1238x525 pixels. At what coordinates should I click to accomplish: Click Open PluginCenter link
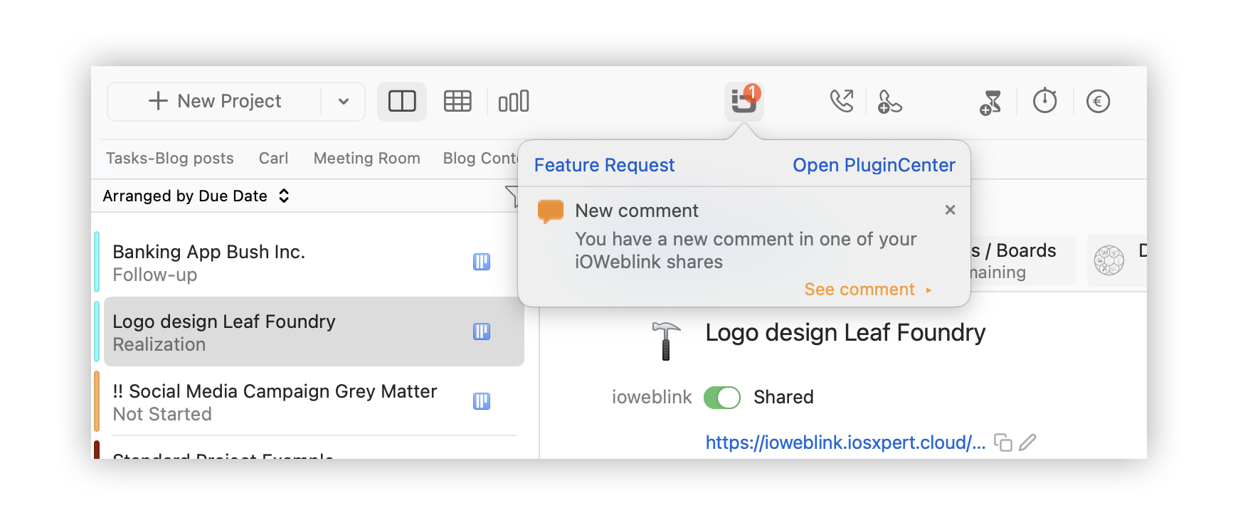(874, 165)
